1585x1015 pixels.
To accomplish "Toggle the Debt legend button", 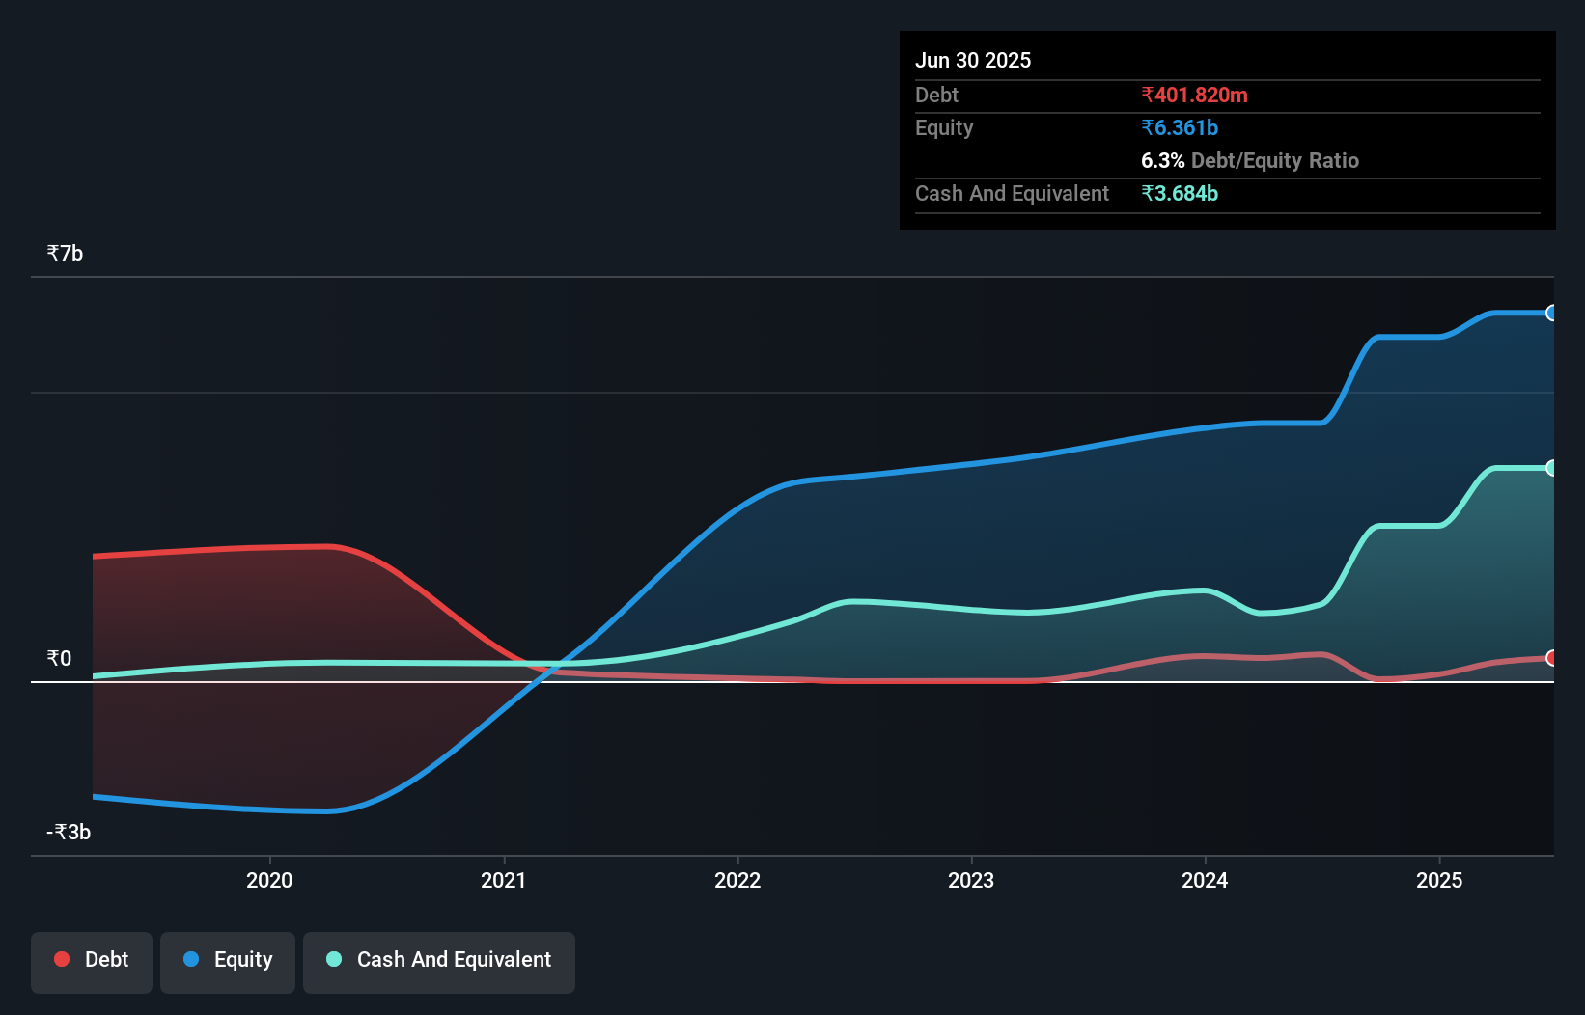I will coord(92,962).
